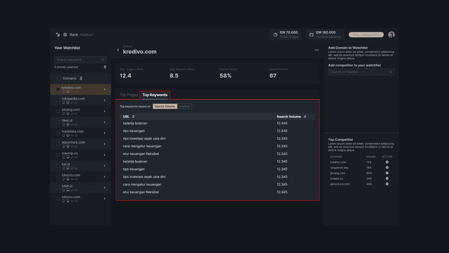Tick the tokopedia.com checkbox
Viewport: 449px width, 253px height.
click(x=58, y=100)
